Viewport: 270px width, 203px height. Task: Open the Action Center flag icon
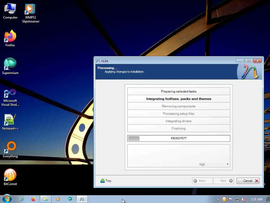click(230, 199)
